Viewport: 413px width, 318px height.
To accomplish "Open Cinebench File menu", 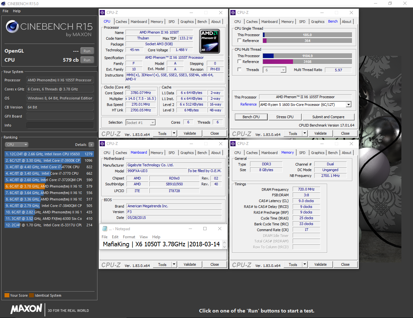I will (5, 11).
